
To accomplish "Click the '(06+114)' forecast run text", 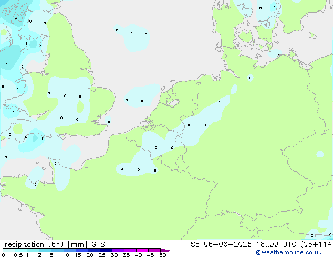I will click(x=317, y=244).
